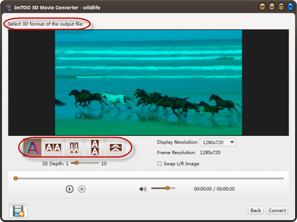
Task: Mute audio via speaker icon
Action: point(143,189)
